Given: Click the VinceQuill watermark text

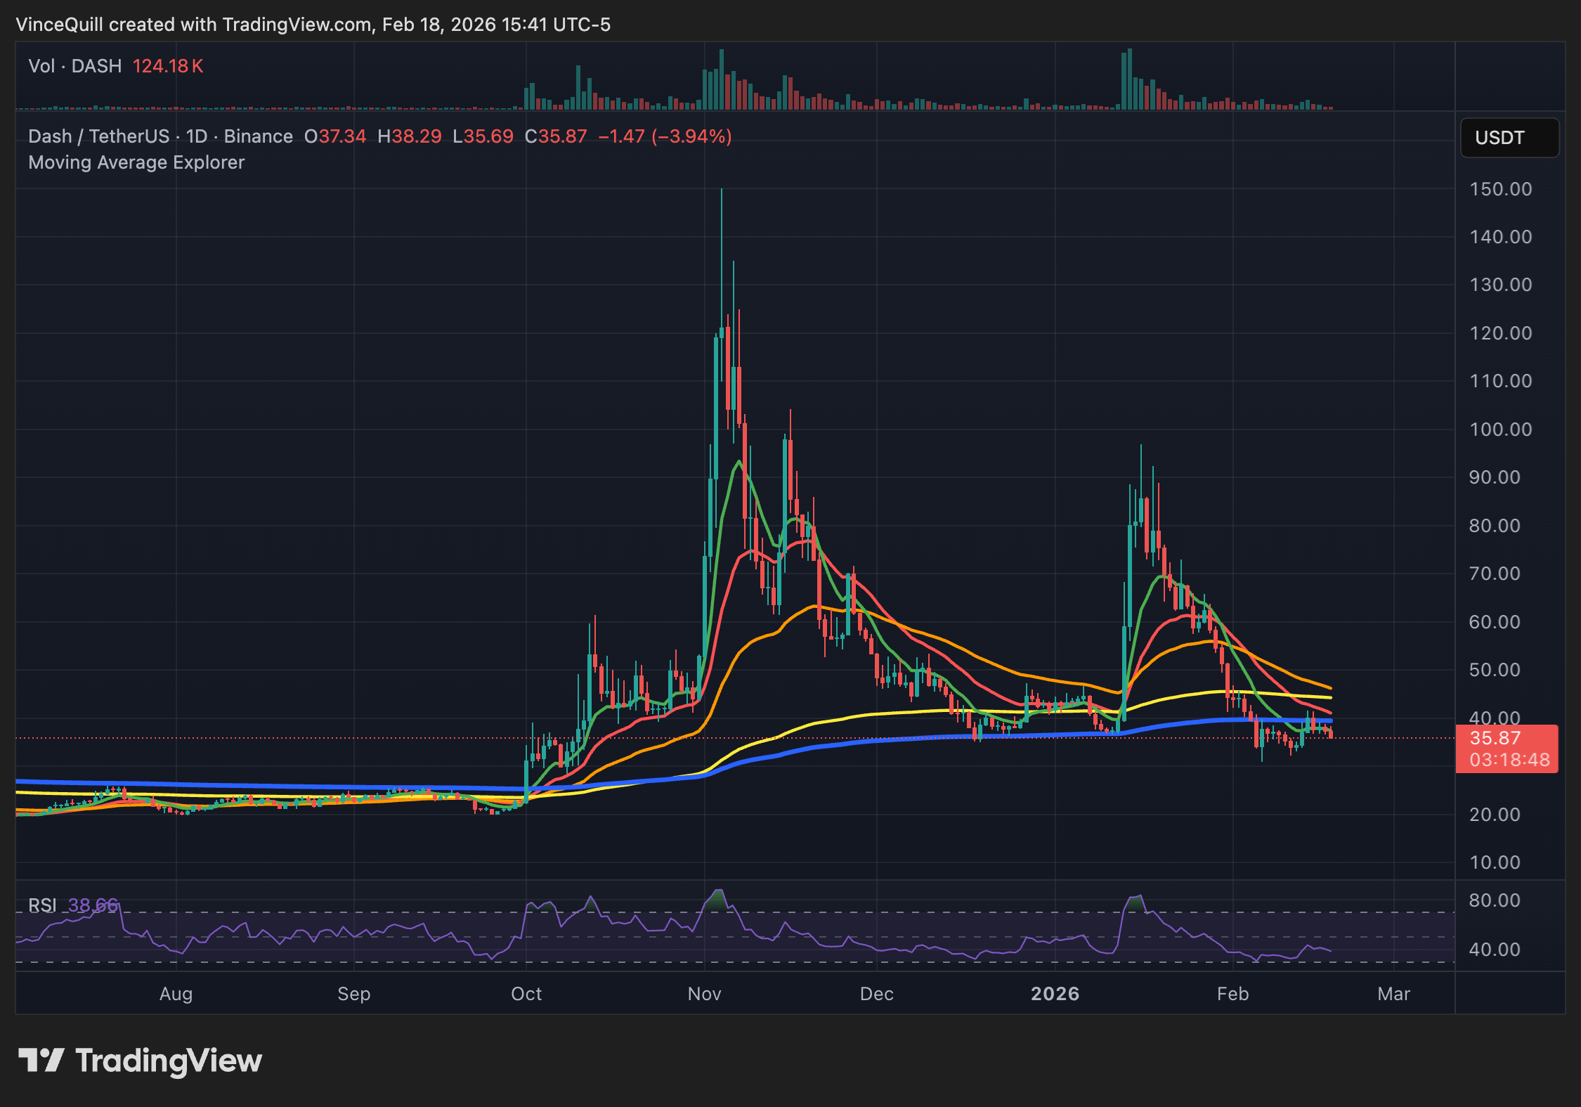Looking at the screenshot, I should click(60, 25).
